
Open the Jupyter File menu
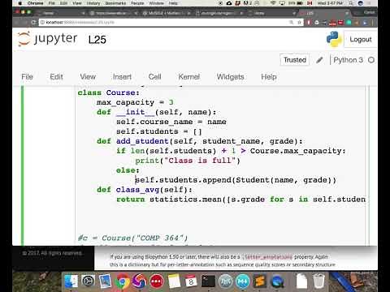[27, 77]
